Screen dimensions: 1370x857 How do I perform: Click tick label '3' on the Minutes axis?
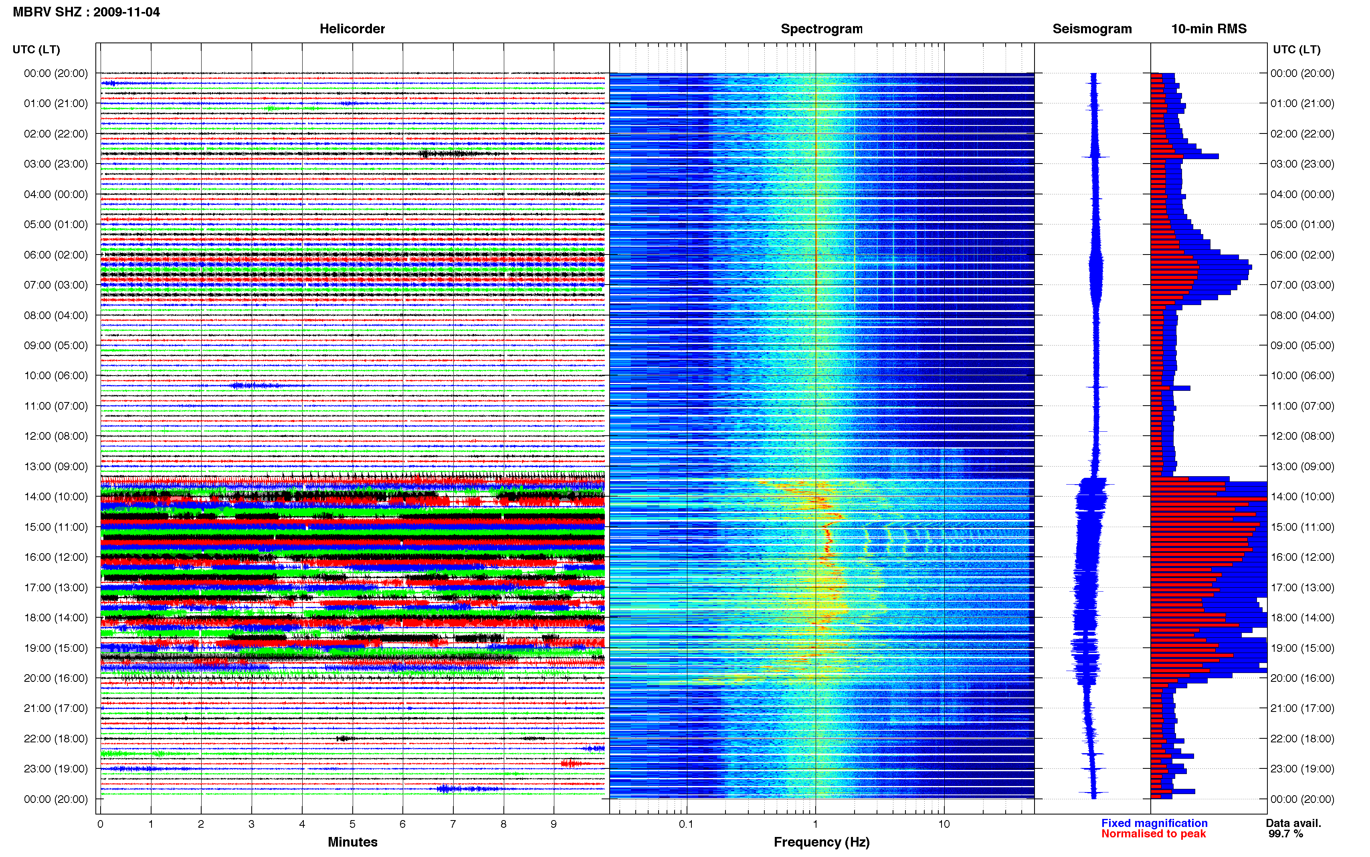coord(252,824)
